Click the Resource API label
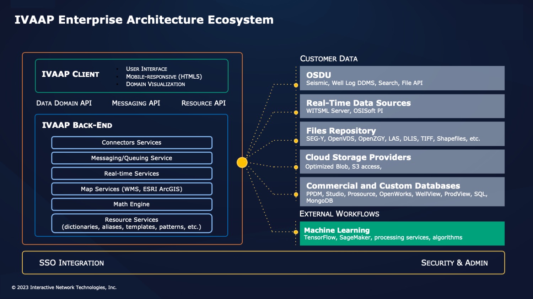 204,103
